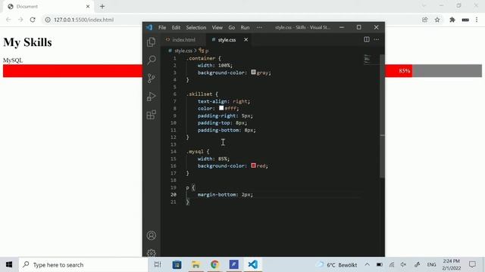This screenshot has width=485, height=272.
Task: Click the VS Code logo in title bar
Action: point(149,27)
